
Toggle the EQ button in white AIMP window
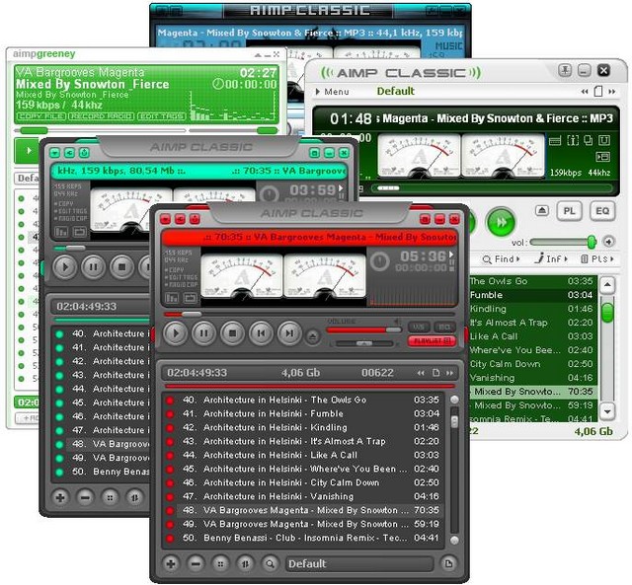[x=602, y=211]
